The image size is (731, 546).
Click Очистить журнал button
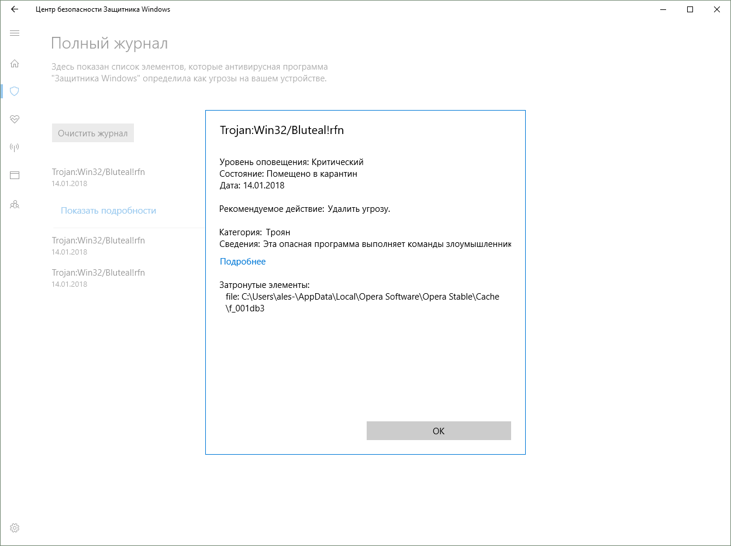tap(93, 133)
